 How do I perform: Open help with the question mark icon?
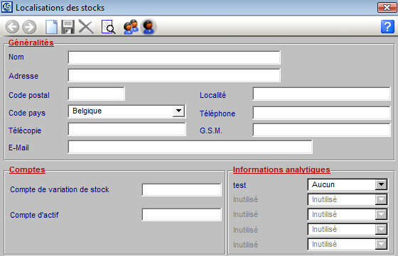click(387, 26)
